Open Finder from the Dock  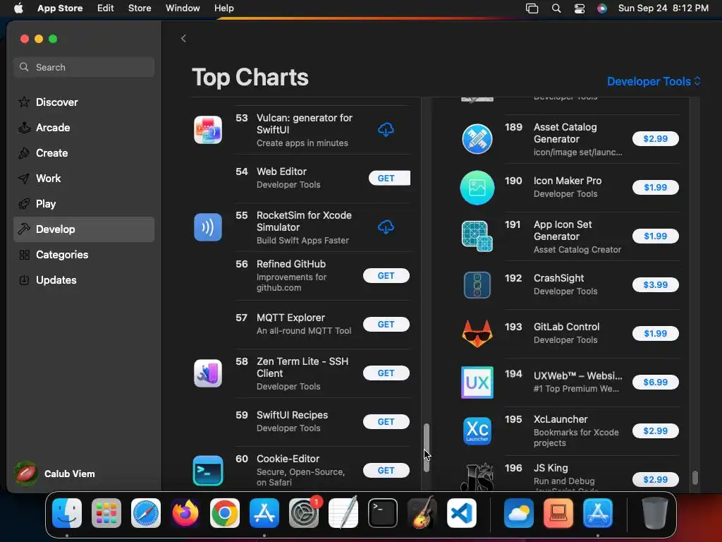pos(67,513)
